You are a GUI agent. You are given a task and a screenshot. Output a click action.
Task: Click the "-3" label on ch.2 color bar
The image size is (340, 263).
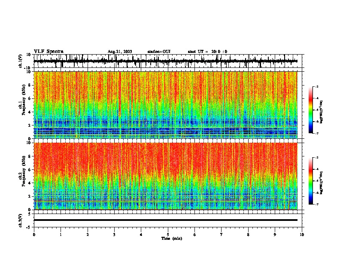316,158
